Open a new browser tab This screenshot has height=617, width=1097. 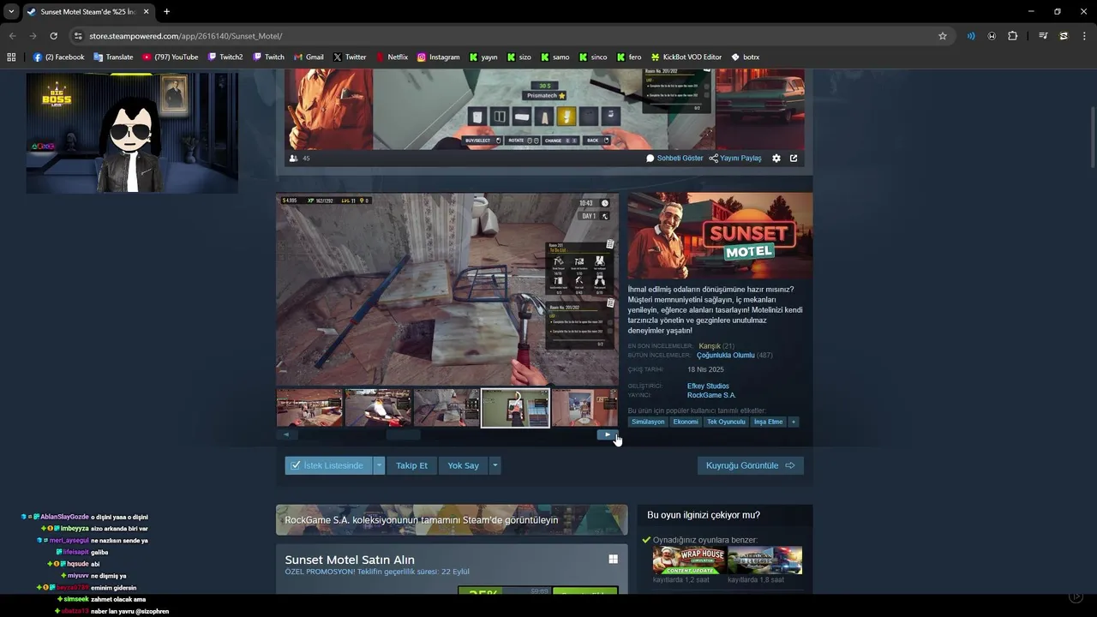166,11
